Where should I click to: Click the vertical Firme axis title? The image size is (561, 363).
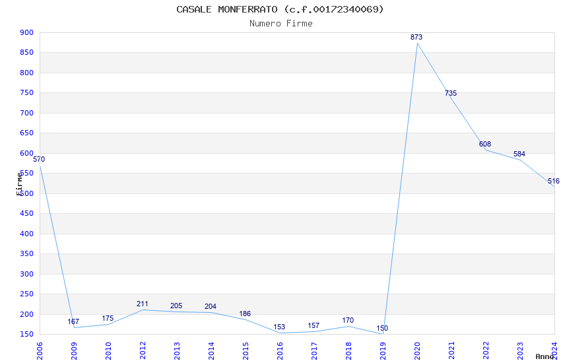coord(20,184)
